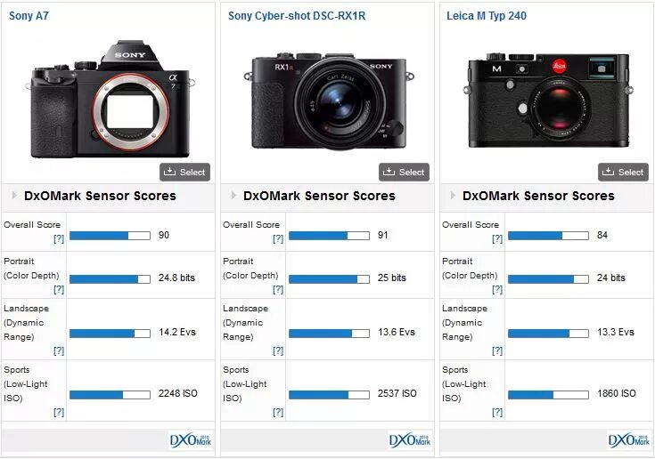Click the Sony A7 Landscape (Dynamic Range) label

click(x=27, y=323)
